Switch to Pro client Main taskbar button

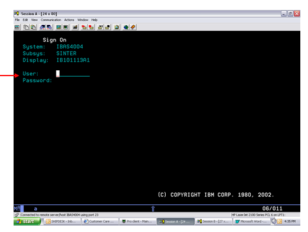[x=137, y=221]
